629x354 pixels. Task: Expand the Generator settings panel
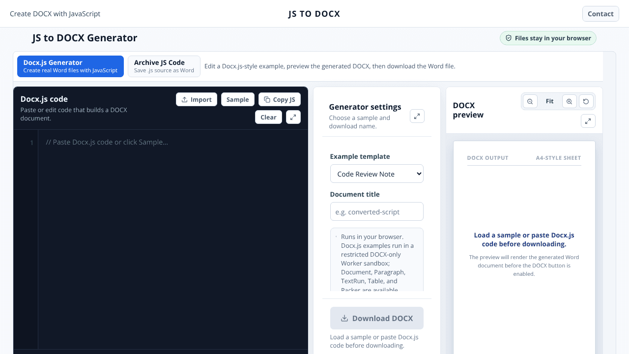point(417,116)
